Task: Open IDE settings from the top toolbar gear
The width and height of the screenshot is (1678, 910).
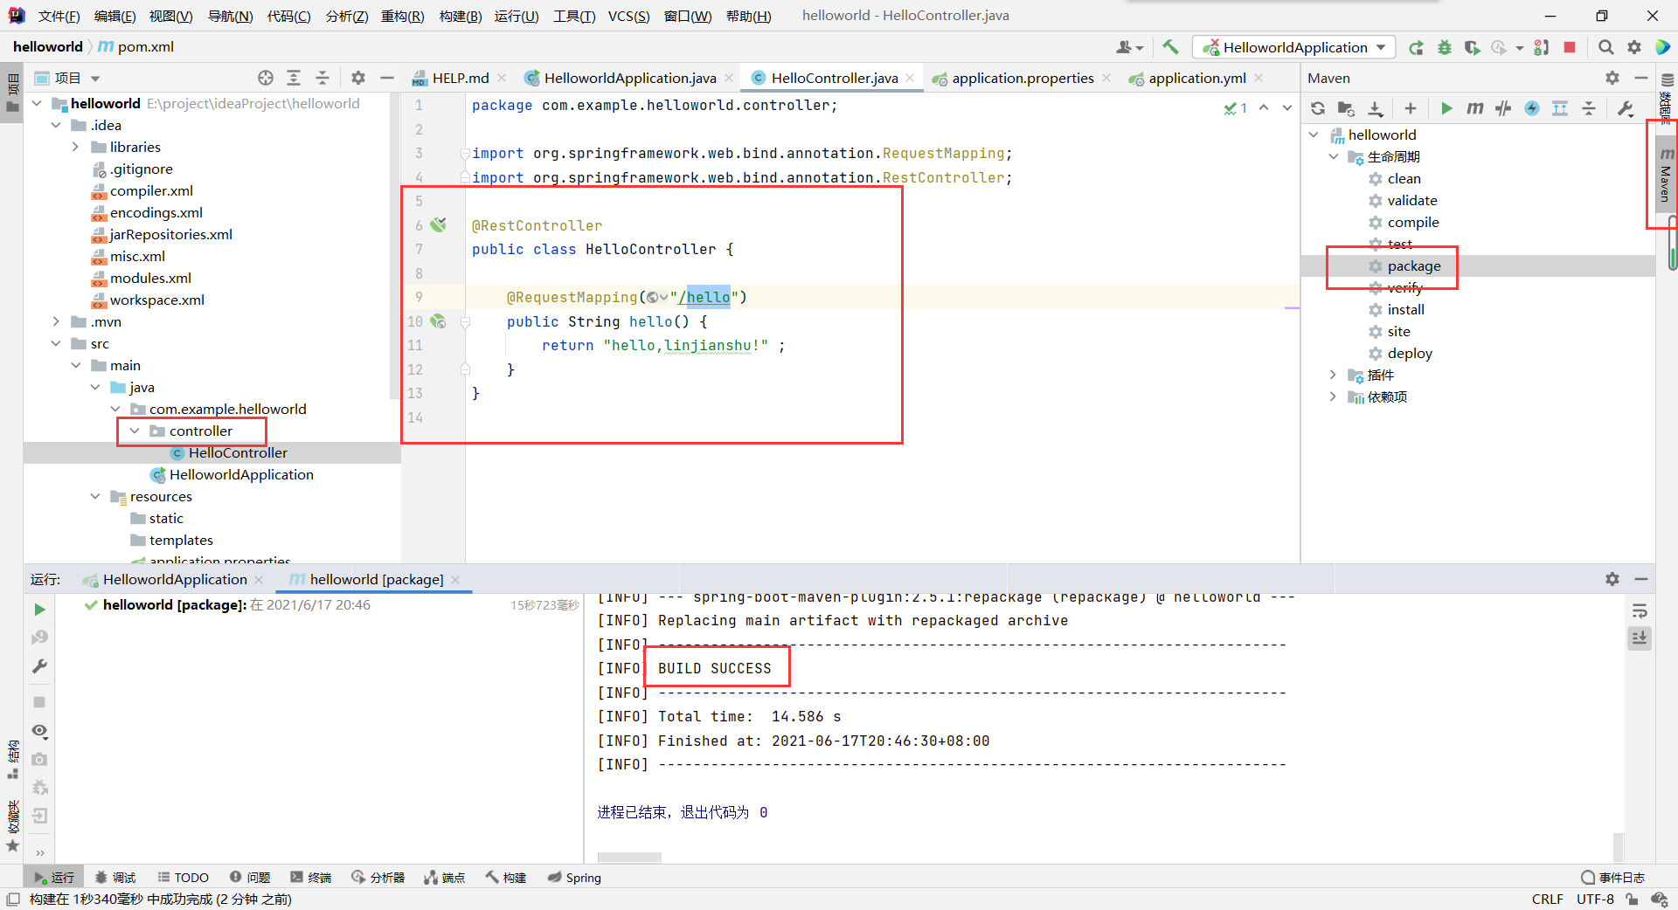Action: (x=1634, y=47)
